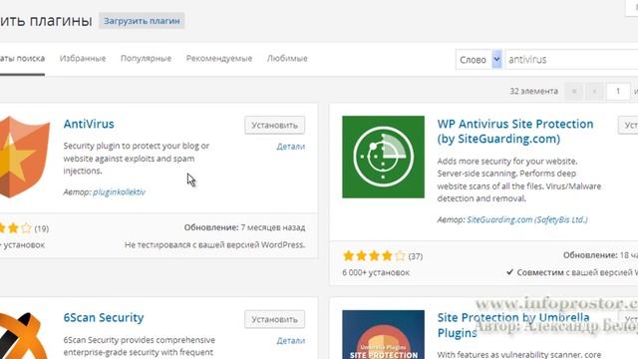Click Обновление: 7 месяцев назад text
The image size is (638, 359).
[244, 227]
